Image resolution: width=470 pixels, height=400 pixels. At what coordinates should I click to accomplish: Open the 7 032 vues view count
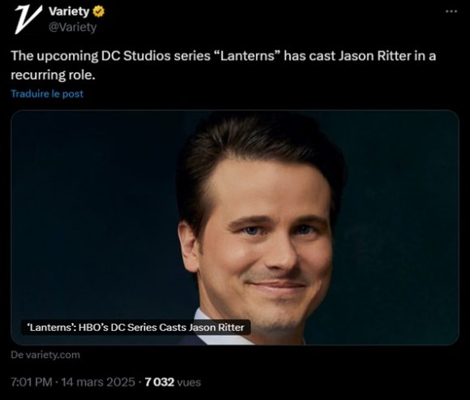pos(173,382)
